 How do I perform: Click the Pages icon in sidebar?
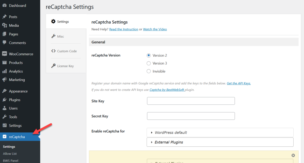pyautogui.click(x=4, y=34)
